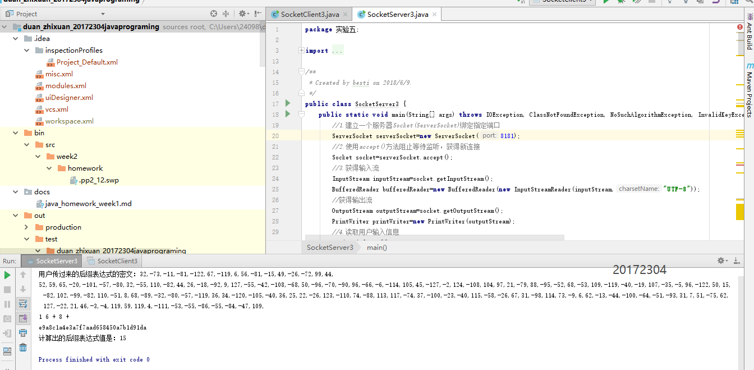The width and height of the screenshot is (754, 370).
Task: Select the SocketServer3.java editor tab
Action: (398, 14)
